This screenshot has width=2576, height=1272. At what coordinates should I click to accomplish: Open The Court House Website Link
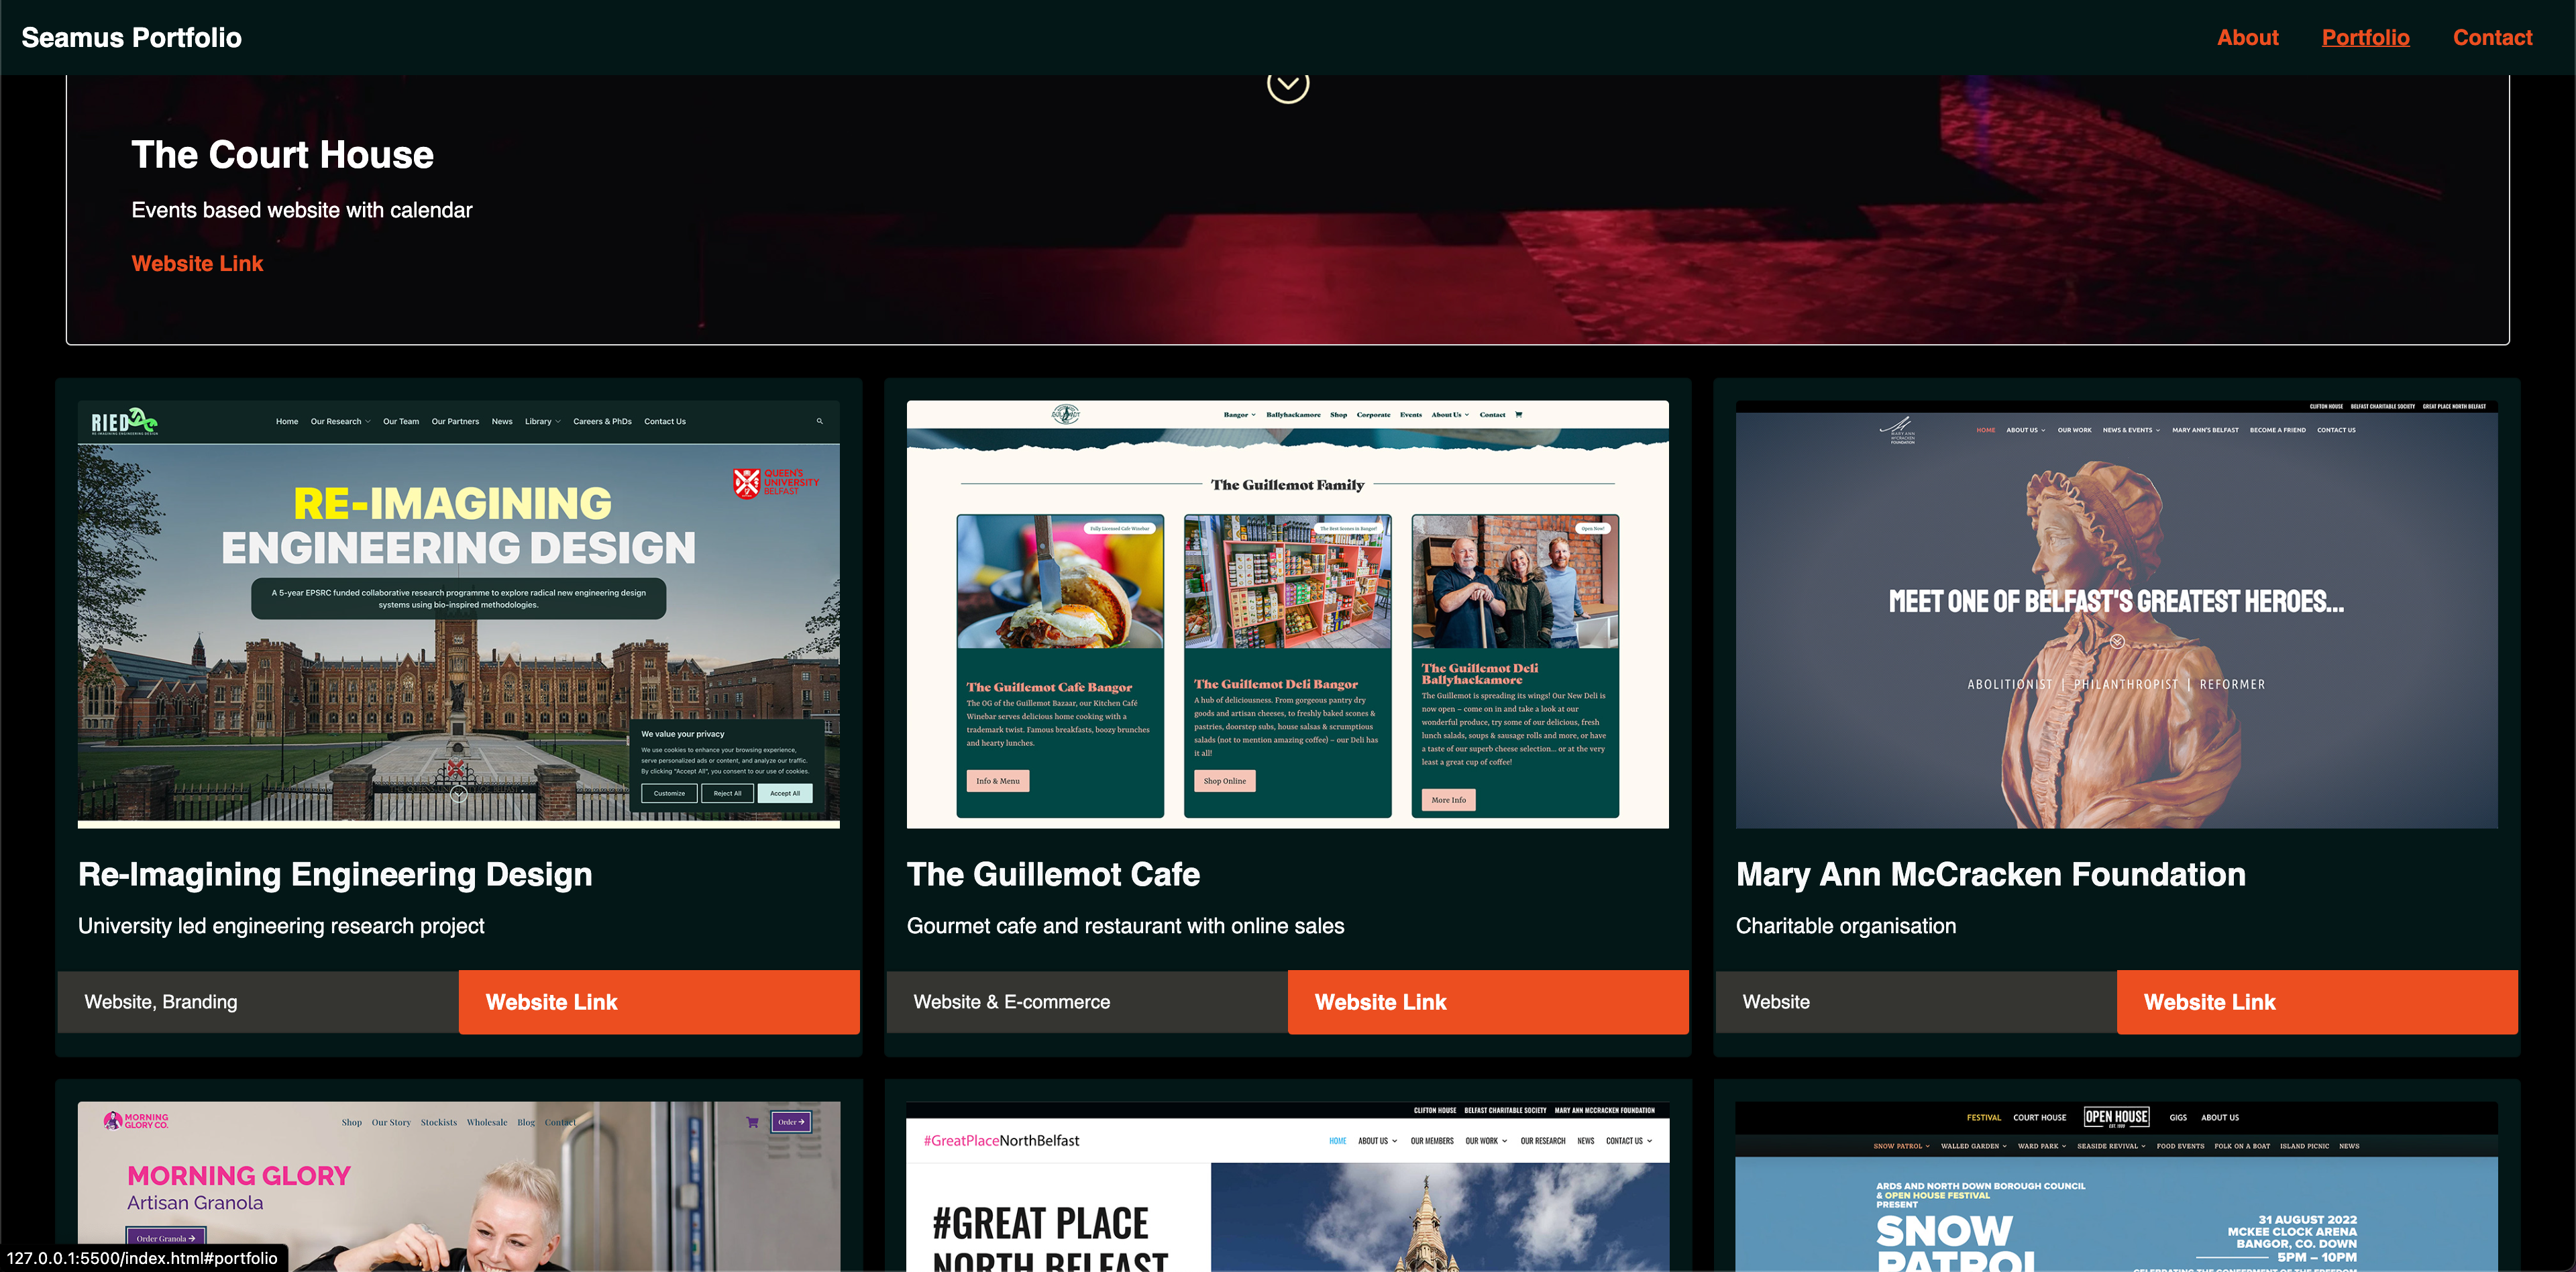(197, 263)
